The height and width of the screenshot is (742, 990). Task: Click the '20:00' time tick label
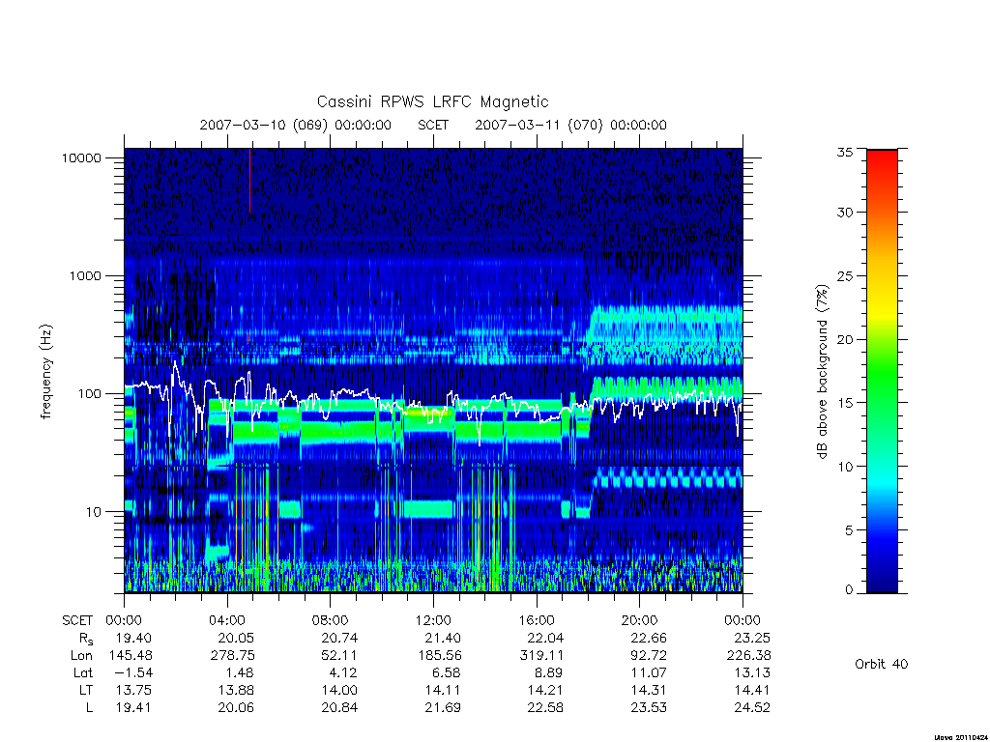point(640,621)
